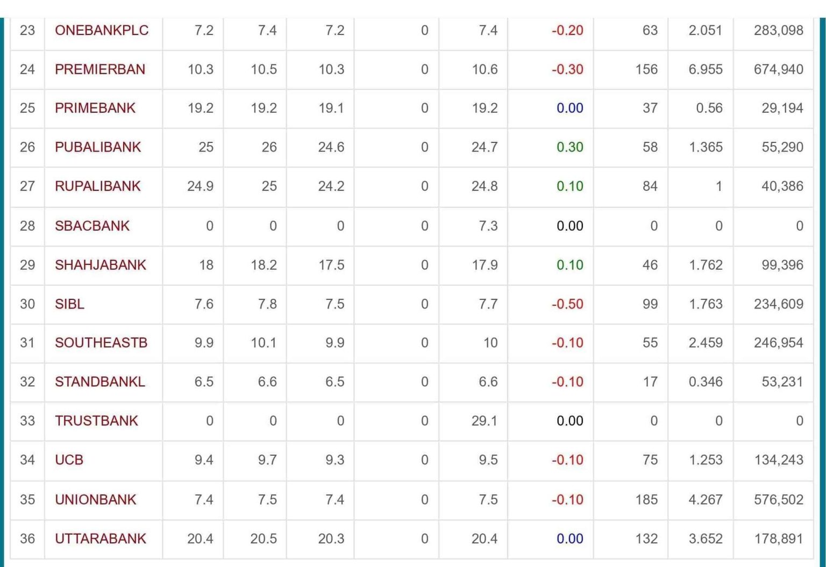This screenshot has width=826, height=567.
Task: Click the STANDBANKL ticker
Action: pos(100,382)
